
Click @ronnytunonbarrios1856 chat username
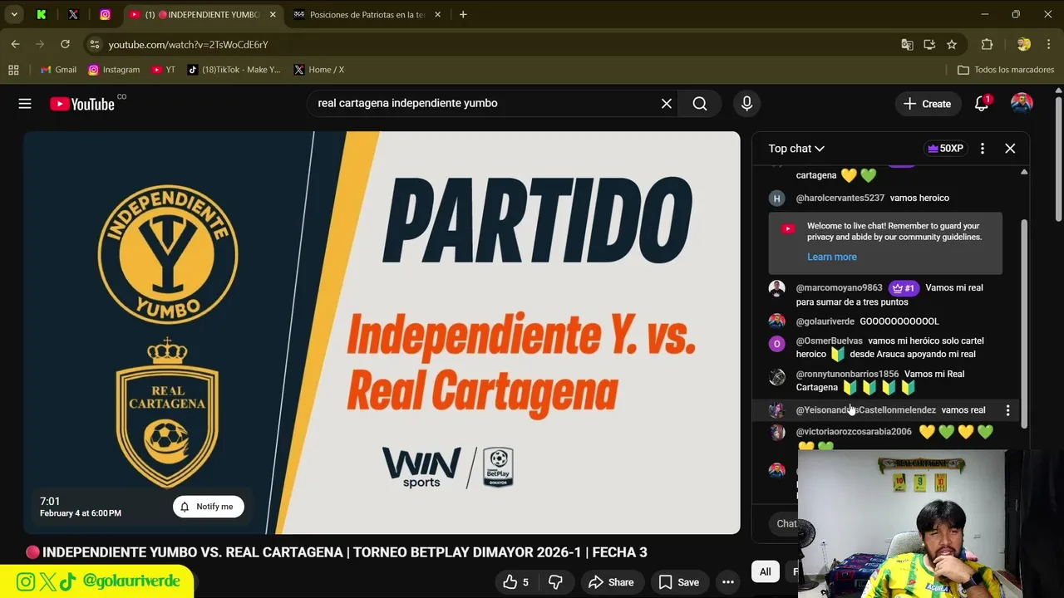point(847,374)
